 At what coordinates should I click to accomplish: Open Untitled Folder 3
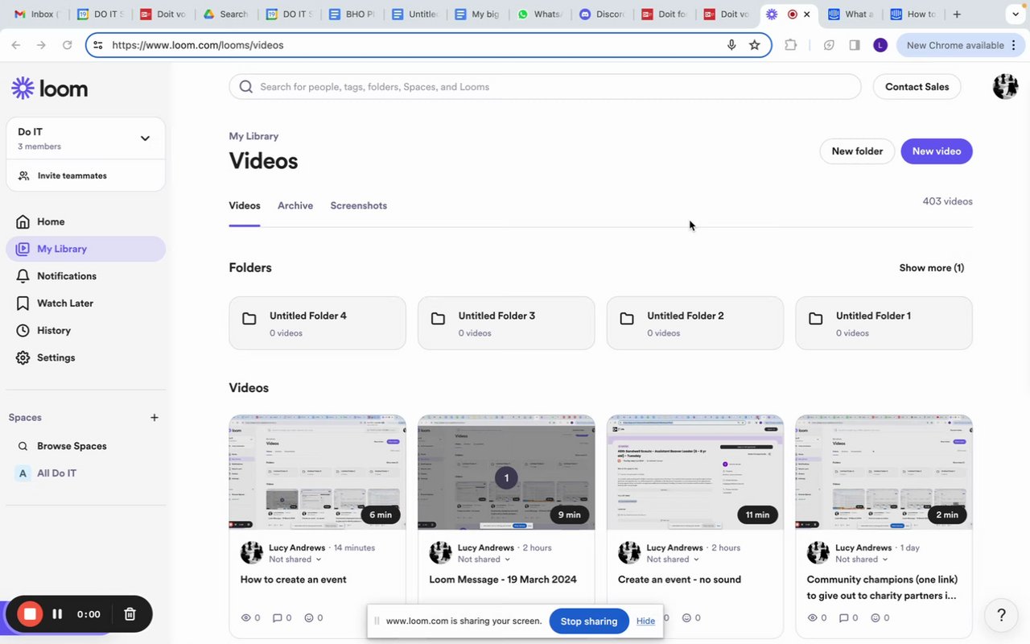506,323
